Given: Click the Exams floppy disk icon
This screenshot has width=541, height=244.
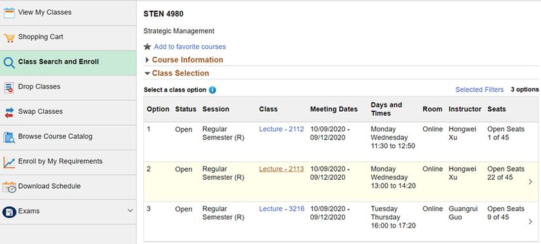Looking at the screenshot, I should pyautogui.click(x=9, y=212).
